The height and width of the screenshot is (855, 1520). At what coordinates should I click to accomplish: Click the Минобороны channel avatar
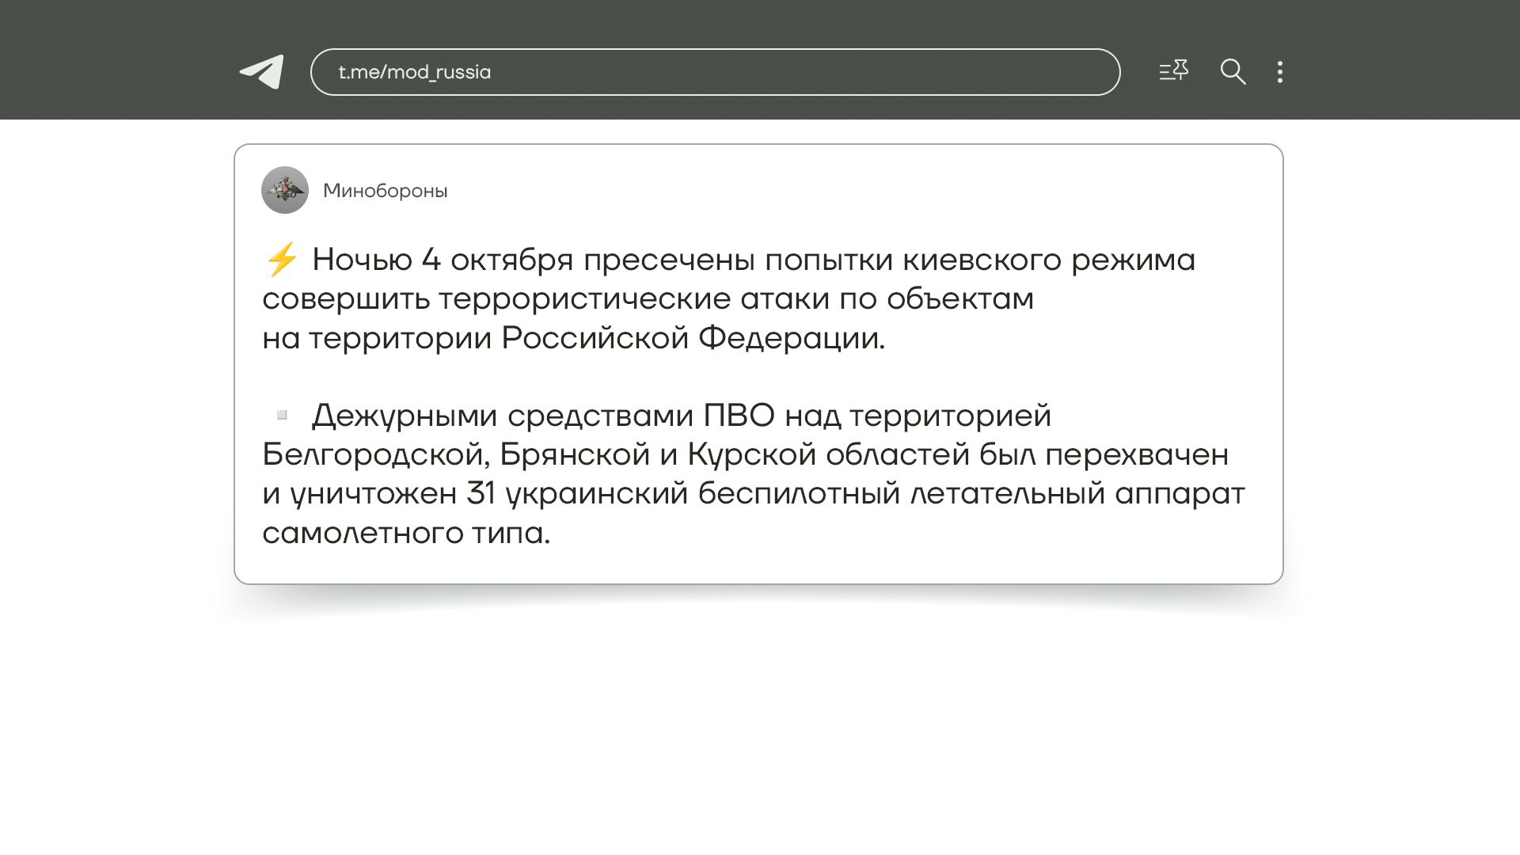tap(285, 190)
